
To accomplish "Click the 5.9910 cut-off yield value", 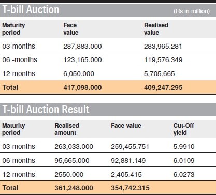I will pyautogui.click(x=184, y=147).
